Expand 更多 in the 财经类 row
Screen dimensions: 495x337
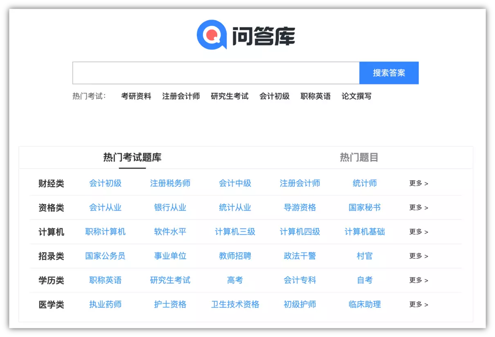419,184
